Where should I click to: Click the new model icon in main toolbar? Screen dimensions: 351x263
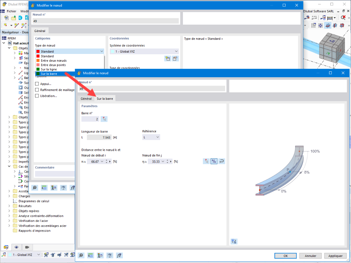click(6, 18)
